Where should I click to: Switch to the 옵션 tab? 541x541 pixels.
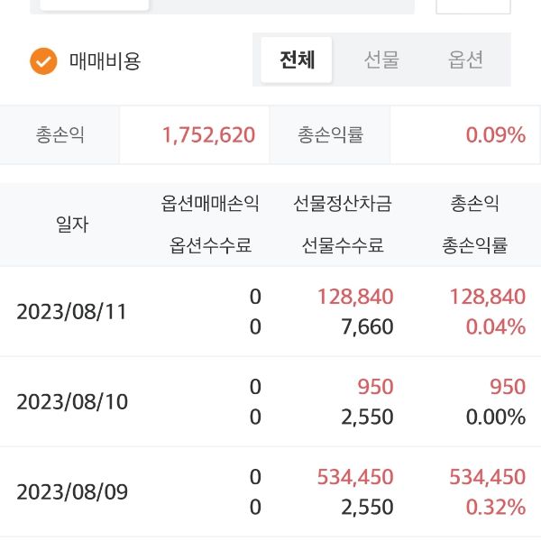(x=466, y=60)
